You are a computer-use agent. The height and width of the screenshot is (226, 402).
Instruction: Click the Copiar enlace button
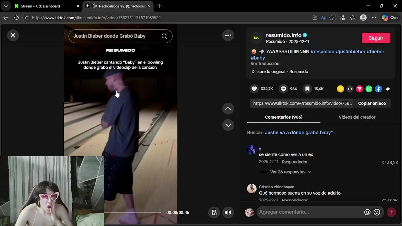(372, 103)
